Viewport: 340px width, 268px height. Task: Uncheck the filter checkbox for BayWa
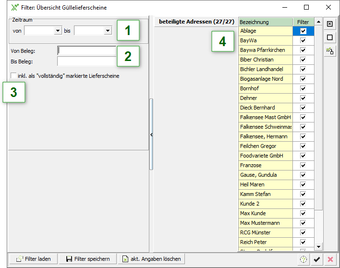click(303, 41)
